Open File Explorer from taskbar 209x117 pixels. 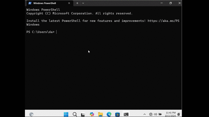tap(100, 114)
